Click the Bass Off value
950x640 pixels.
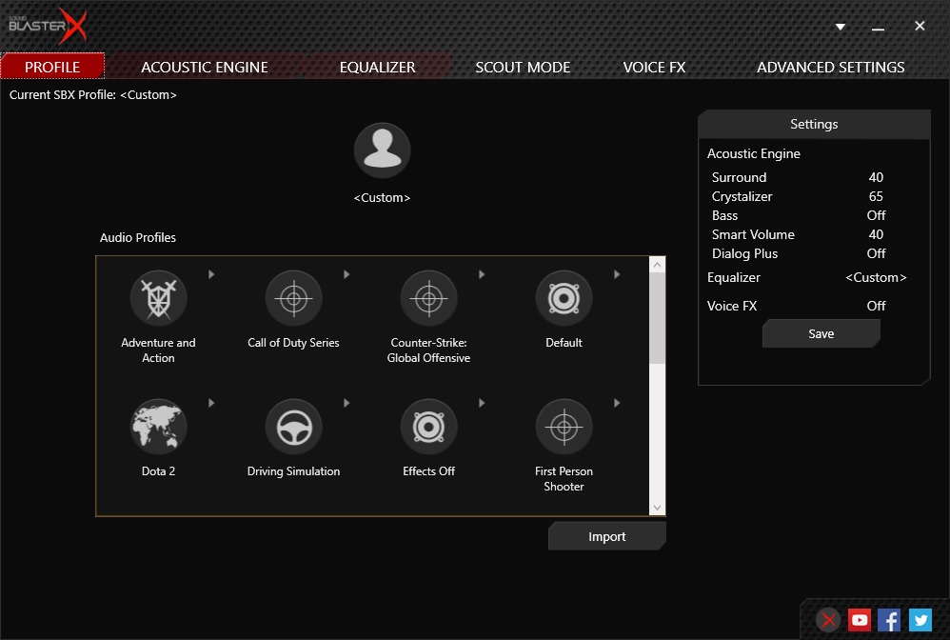click(876, 216)
